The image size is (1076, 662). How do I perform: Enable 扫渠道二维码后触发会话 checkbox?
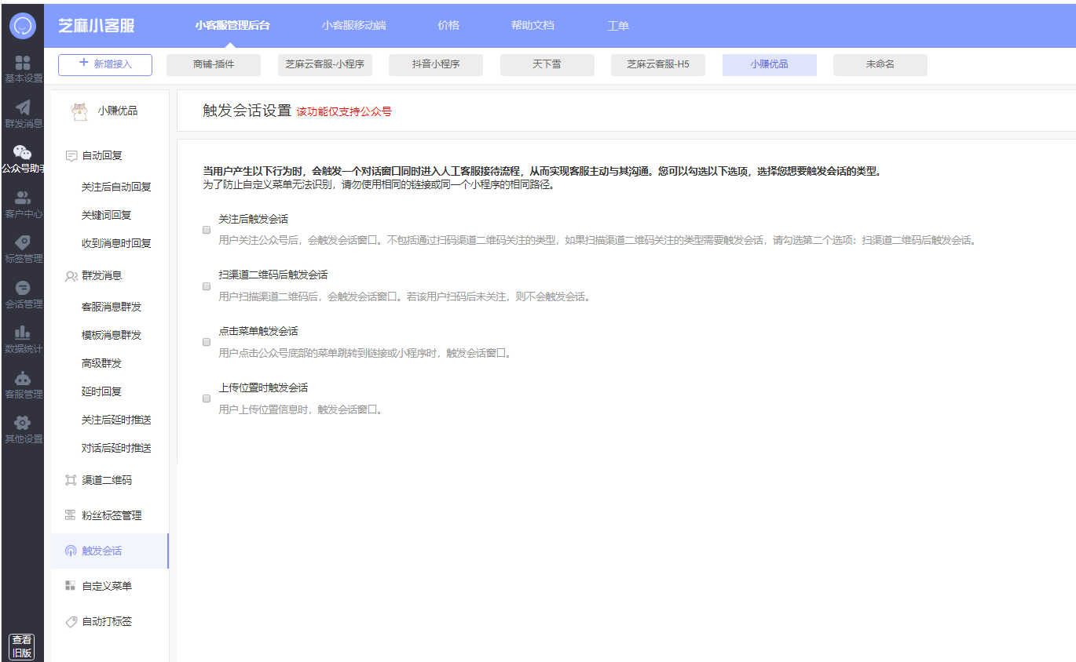[207, 286]
